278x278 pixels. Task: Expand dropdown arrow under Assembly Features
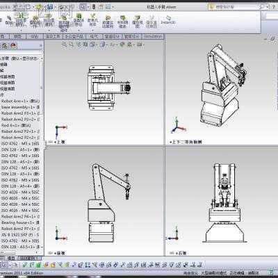pos(79,31)
